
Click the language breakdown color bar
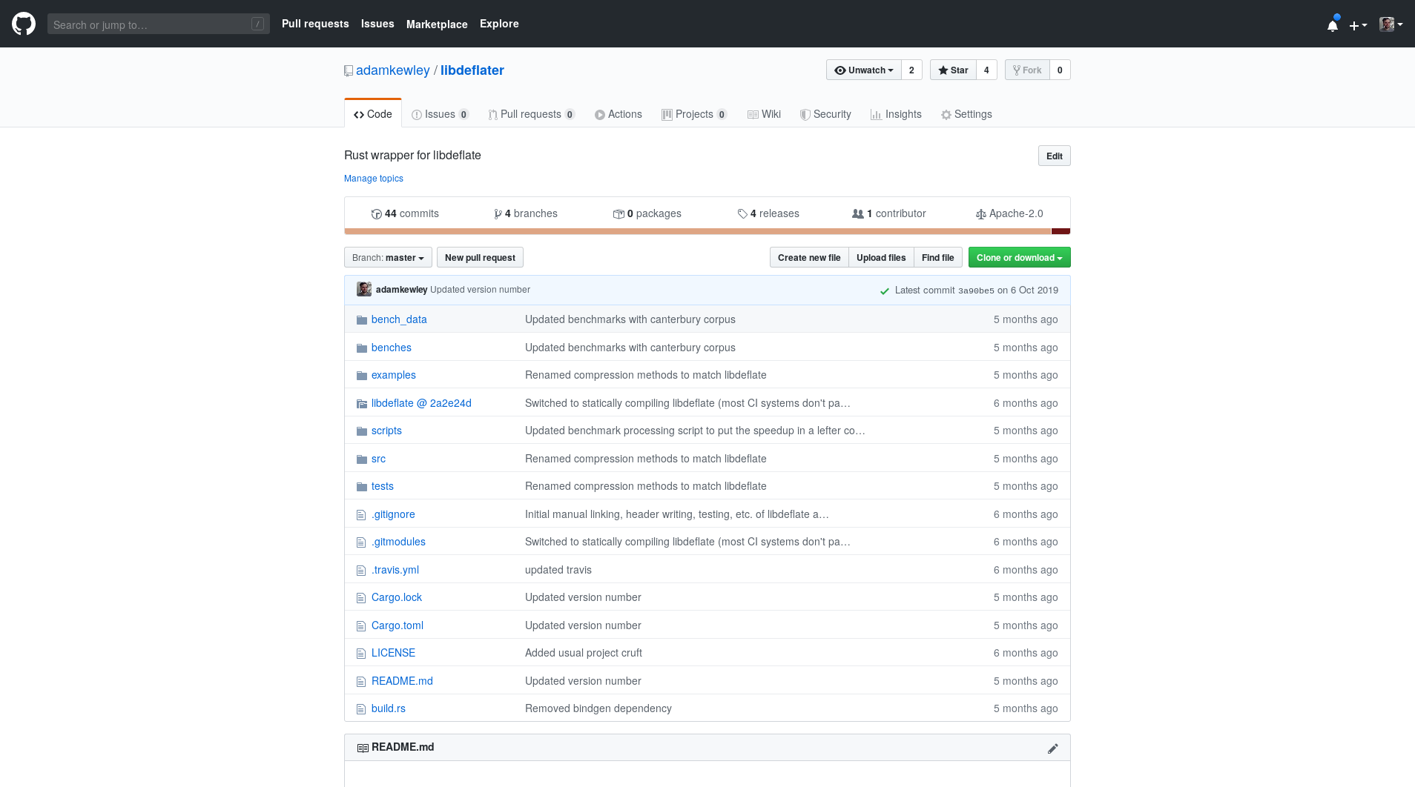[x=707, y=231]
